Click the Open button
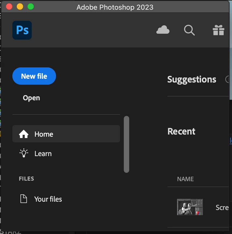Screen dimensions: 232x234 31,98
